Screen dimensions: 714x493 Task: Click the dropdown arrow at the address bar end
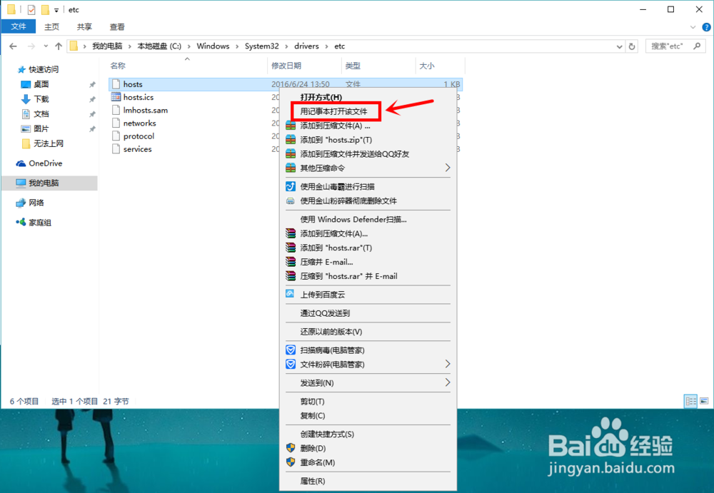(x=618, y=46)
